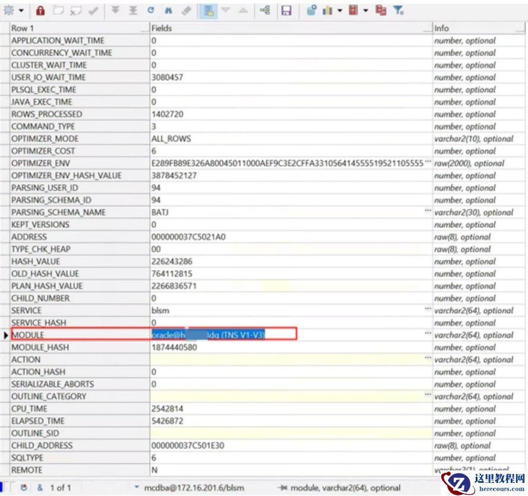Open the chart icon dropdown arrow

point(340,11)
